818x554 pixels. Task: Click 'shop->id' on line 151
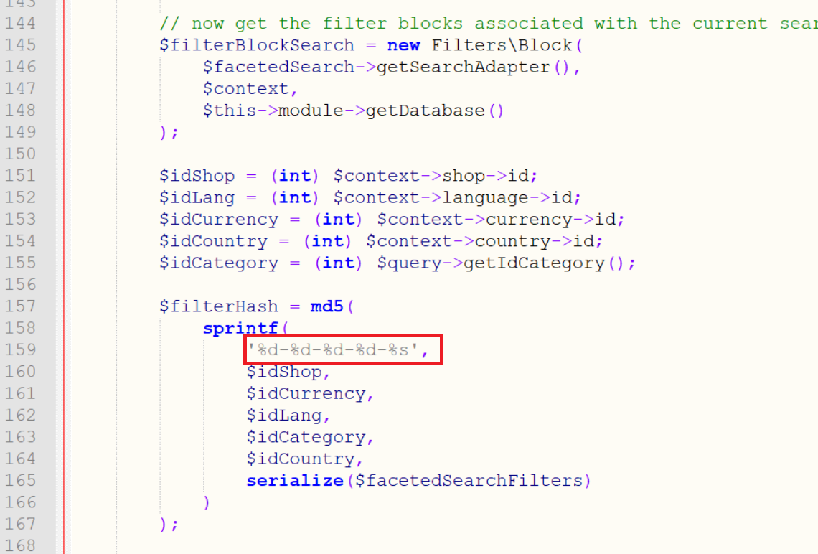click(x=485, y=176)
